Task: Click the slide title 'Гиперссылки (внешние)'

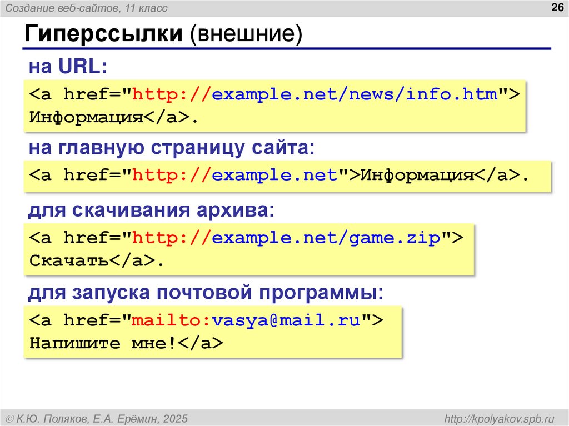Action: pos(163,34)
